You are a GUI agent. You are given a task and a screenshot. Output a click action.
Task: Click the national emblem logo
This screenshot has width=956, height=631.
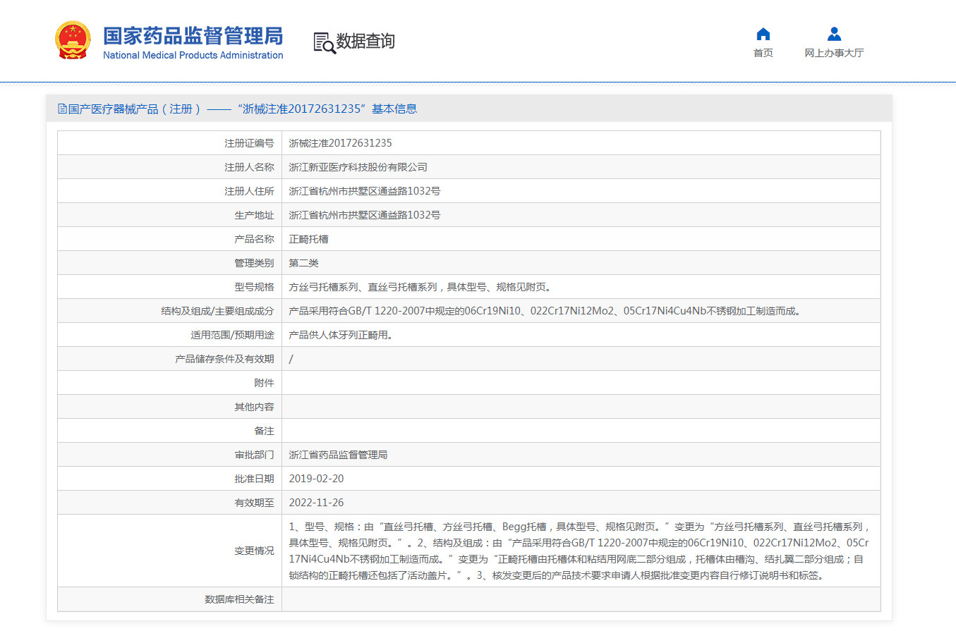click(73, 40)
